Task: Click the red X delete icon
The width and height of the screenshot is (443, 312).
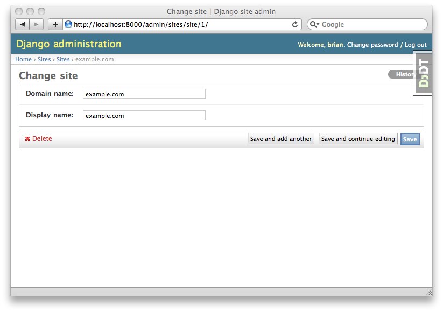Action: coord(27,139)
